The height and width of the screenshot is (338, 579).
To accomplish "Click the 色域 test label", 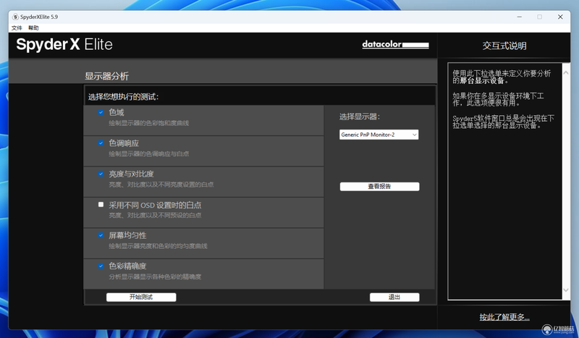I will (117, 112).
